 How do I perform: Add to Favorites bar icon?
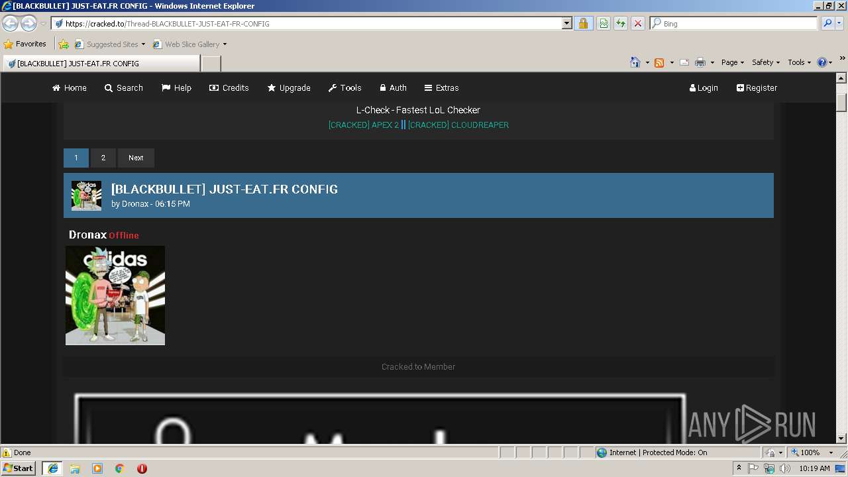64,44
